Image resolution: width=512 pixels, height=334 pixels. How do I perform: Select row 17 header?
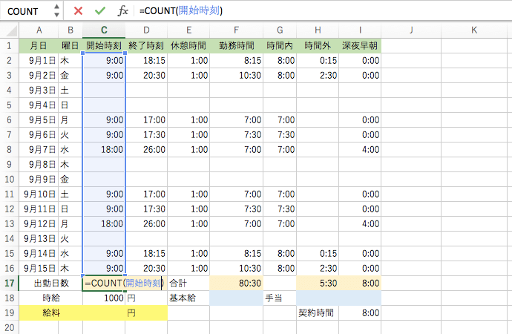9,283
